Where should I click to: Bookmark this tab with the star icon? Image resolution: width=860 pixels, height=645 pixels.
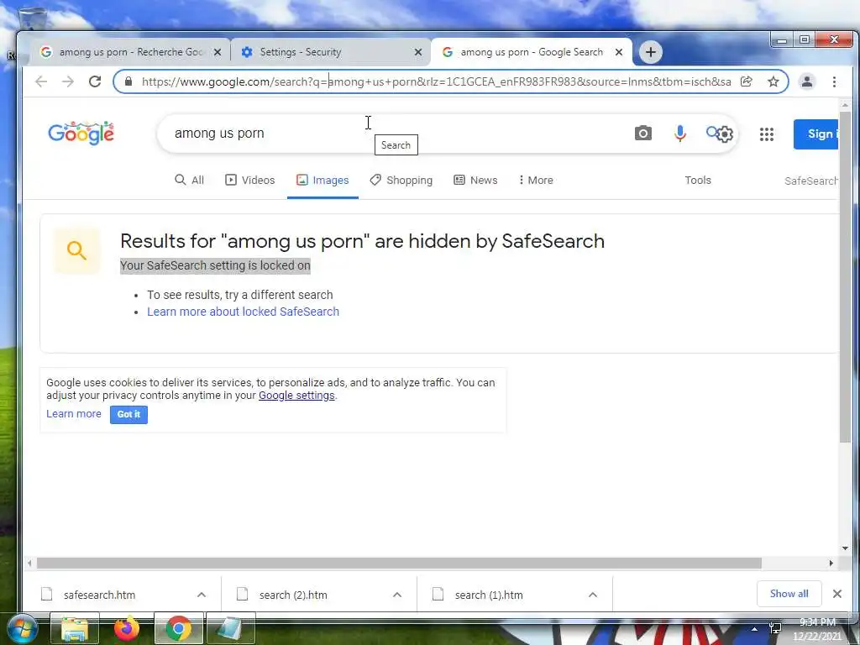point(773,81)
